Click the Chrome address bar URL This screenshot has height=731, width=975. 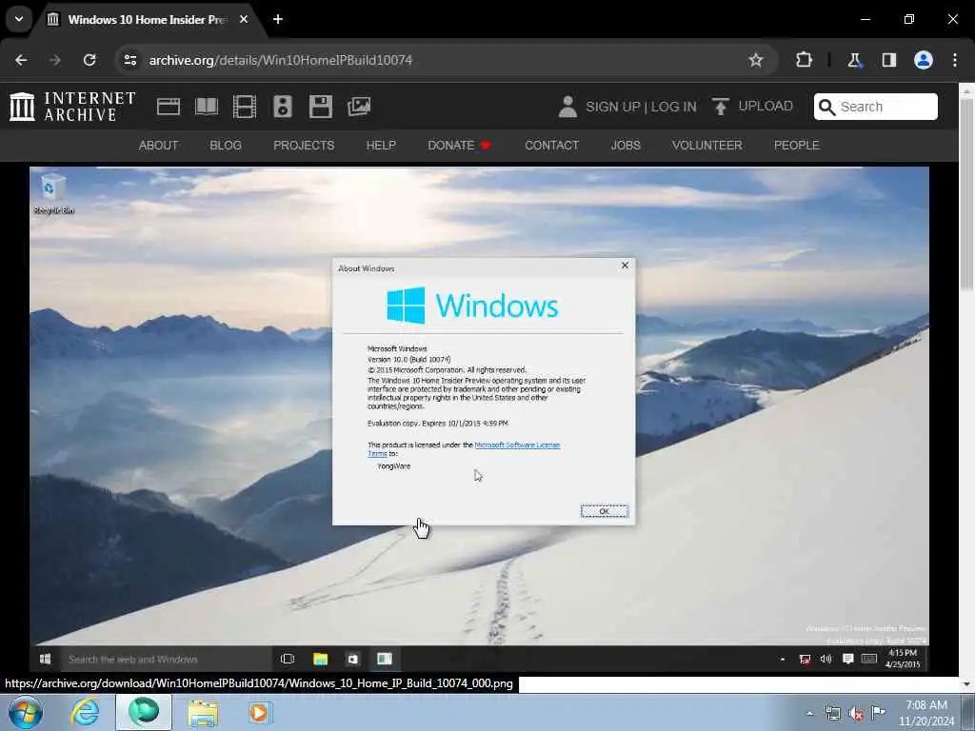[281, 60]
